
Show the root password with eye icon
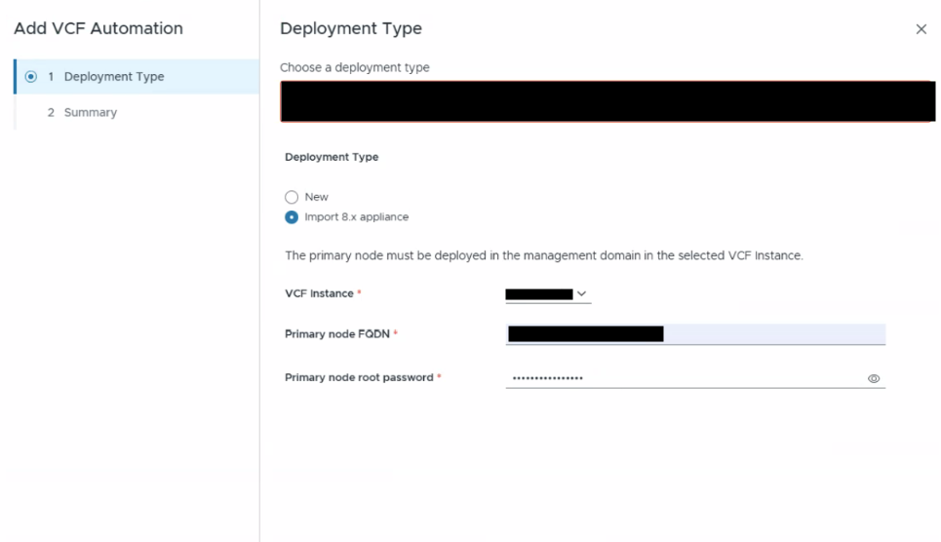coord(874,379)
